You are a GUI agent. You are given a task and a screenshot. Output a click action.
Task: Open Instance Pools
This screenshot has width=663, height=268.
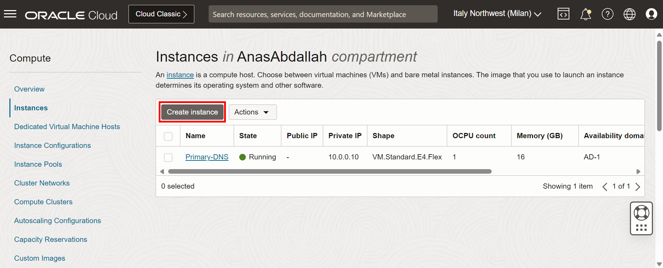click(x=38, y=164)
